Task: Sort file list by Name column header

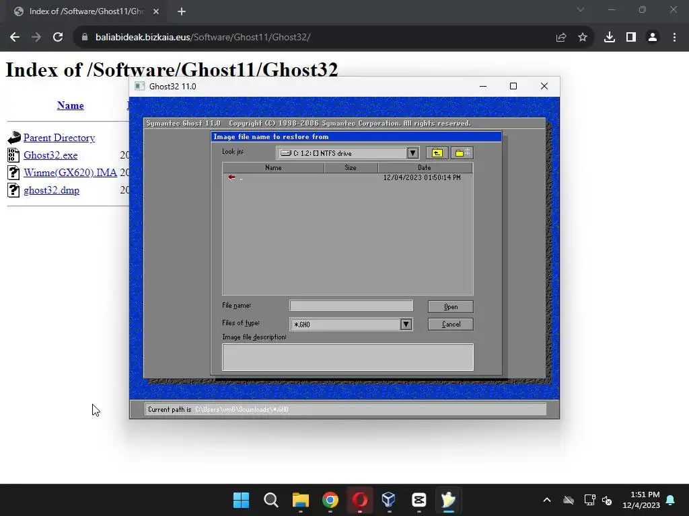Action: pyautogui.click(x=273, y=167)
